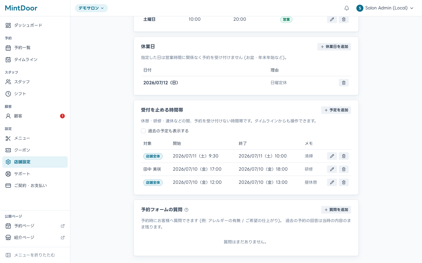422x263 pixels.
Task: Click the ダッシュボード grid icon
Action: [x=8, y=25]
